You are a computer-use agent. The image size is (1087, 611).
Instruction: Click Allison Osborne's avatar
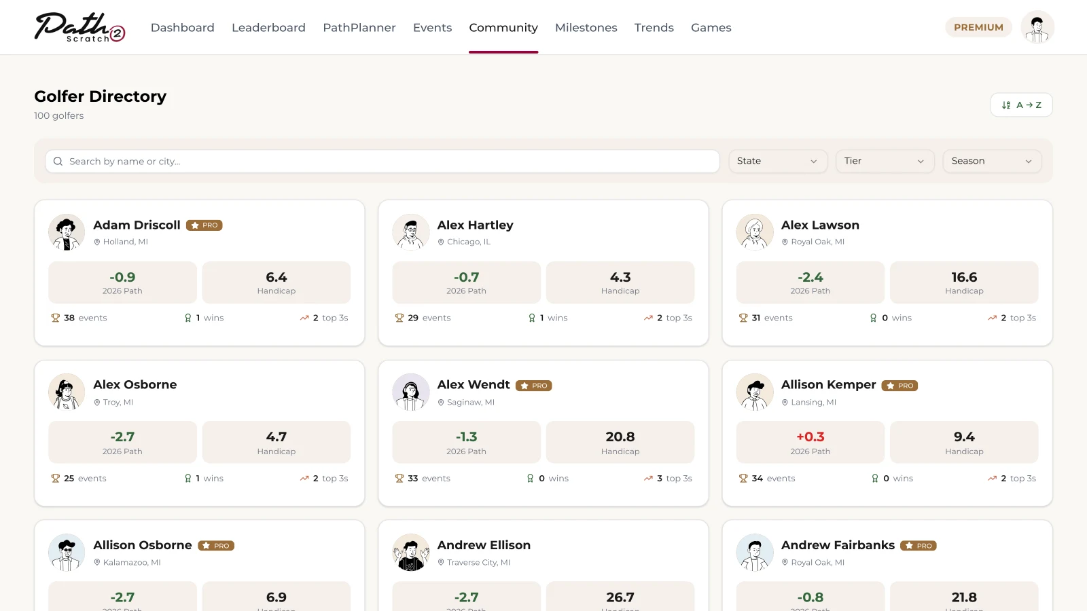point(67,553)
